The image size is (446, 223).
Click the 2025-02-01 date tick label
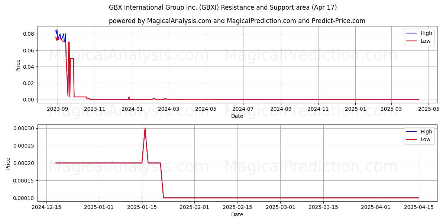click(x=194, y=207)
